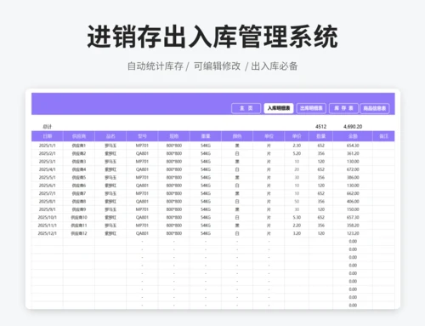This screenshot has height=326, width=425.
Task: Select the date cell 2025/10/1
Action: tap(48, 217)
